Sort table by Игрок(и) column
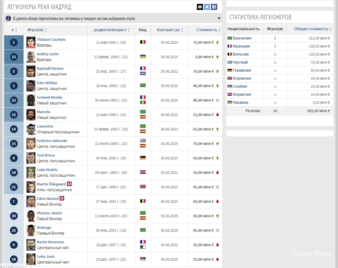The height and width of the screenshot is (268, 338). 37,30
